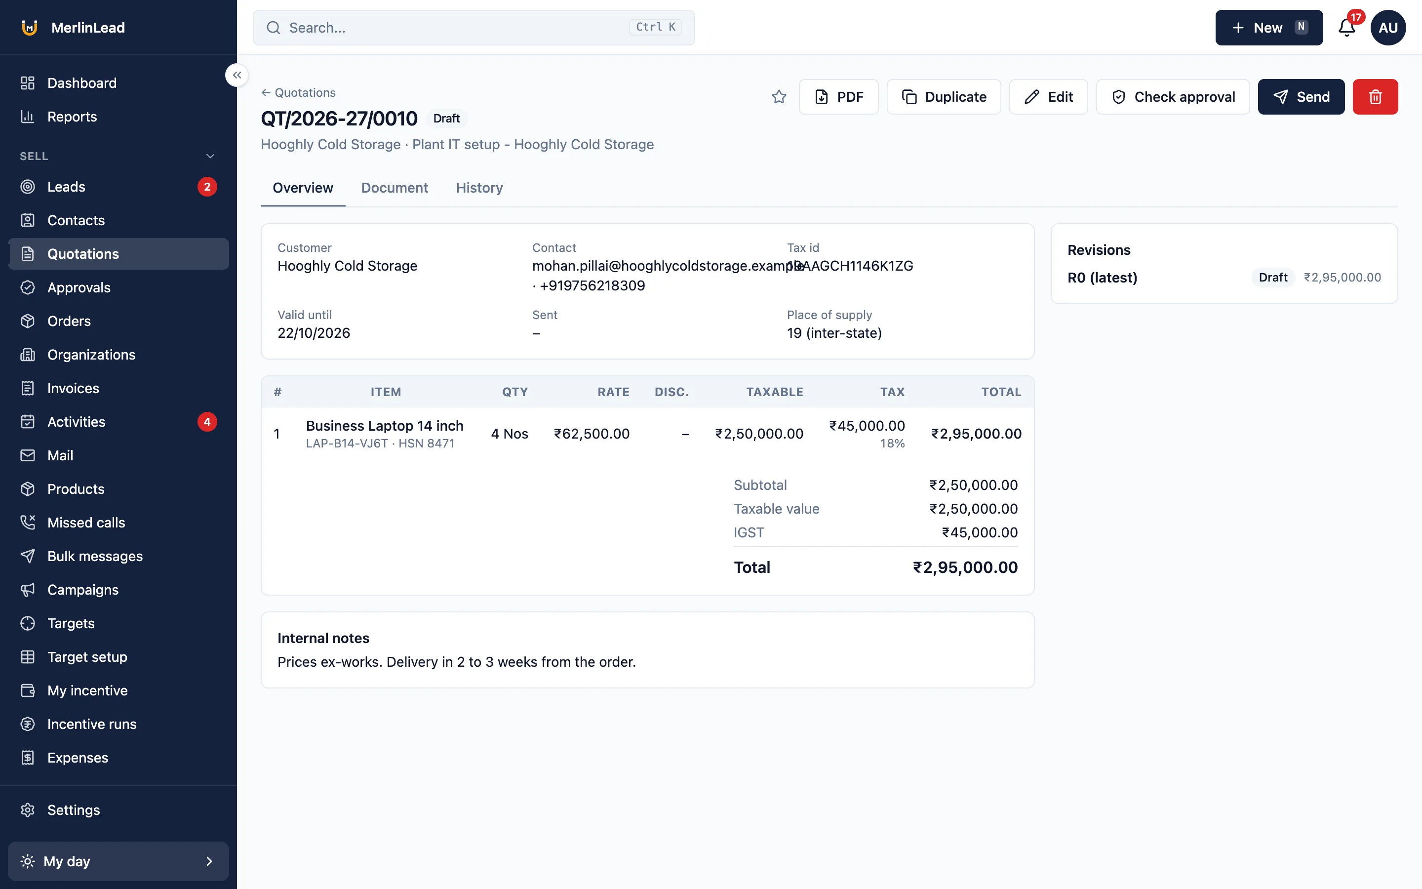Open Invoices in sidebar
The height and width of the screenshot is (889, 1422).
click(118, 388)
